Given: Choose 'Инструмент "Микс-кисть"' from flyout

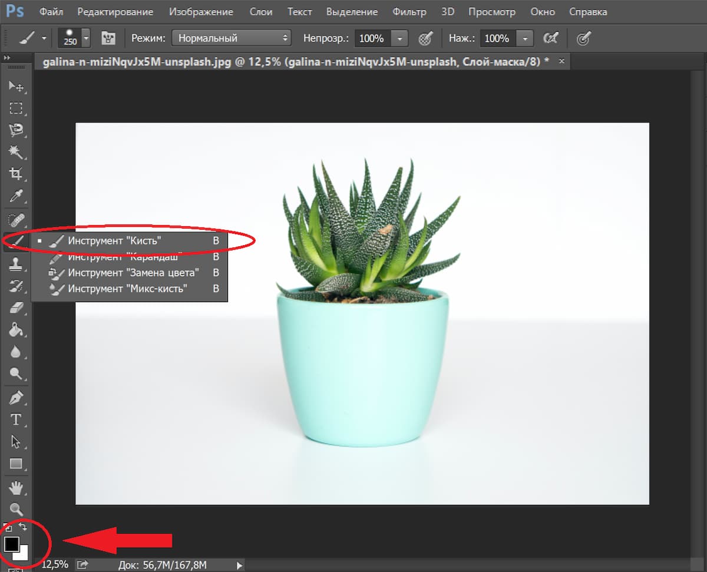Looking at the screenshot, I should point(127,289).
